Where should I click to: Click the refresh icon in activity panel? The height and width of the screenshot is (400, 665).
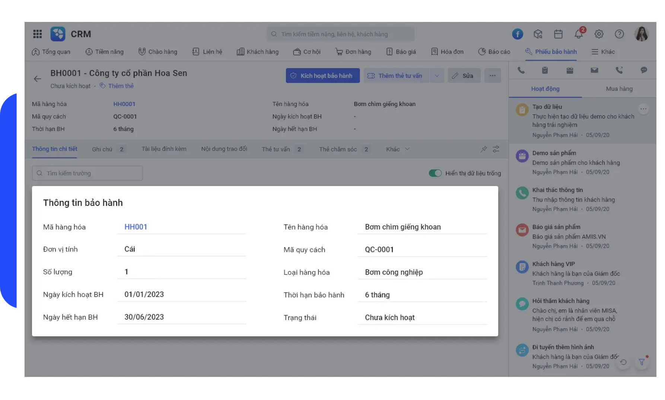pyautogui.click(x=623, y=362)
